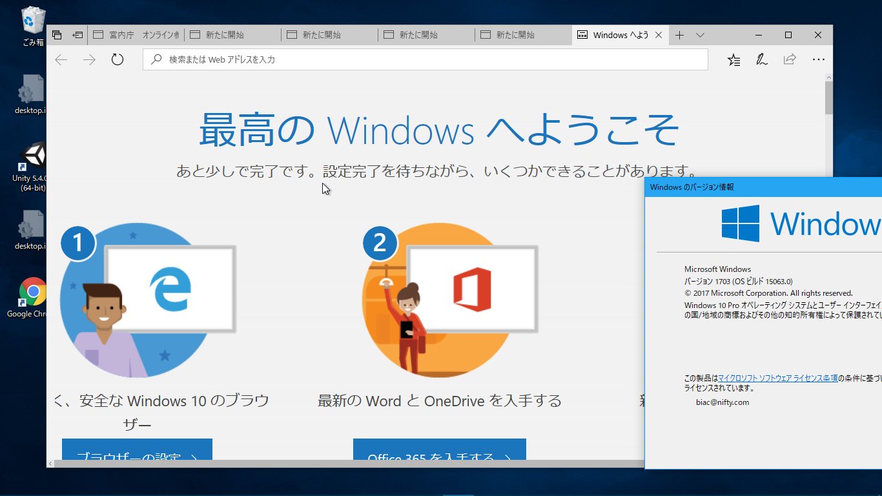Select the ごみ箱 recycle bin desktop icon
Image resolution: width=882 pixels, height=496 pixels.
pyautogui.click(x=32, y=26)
